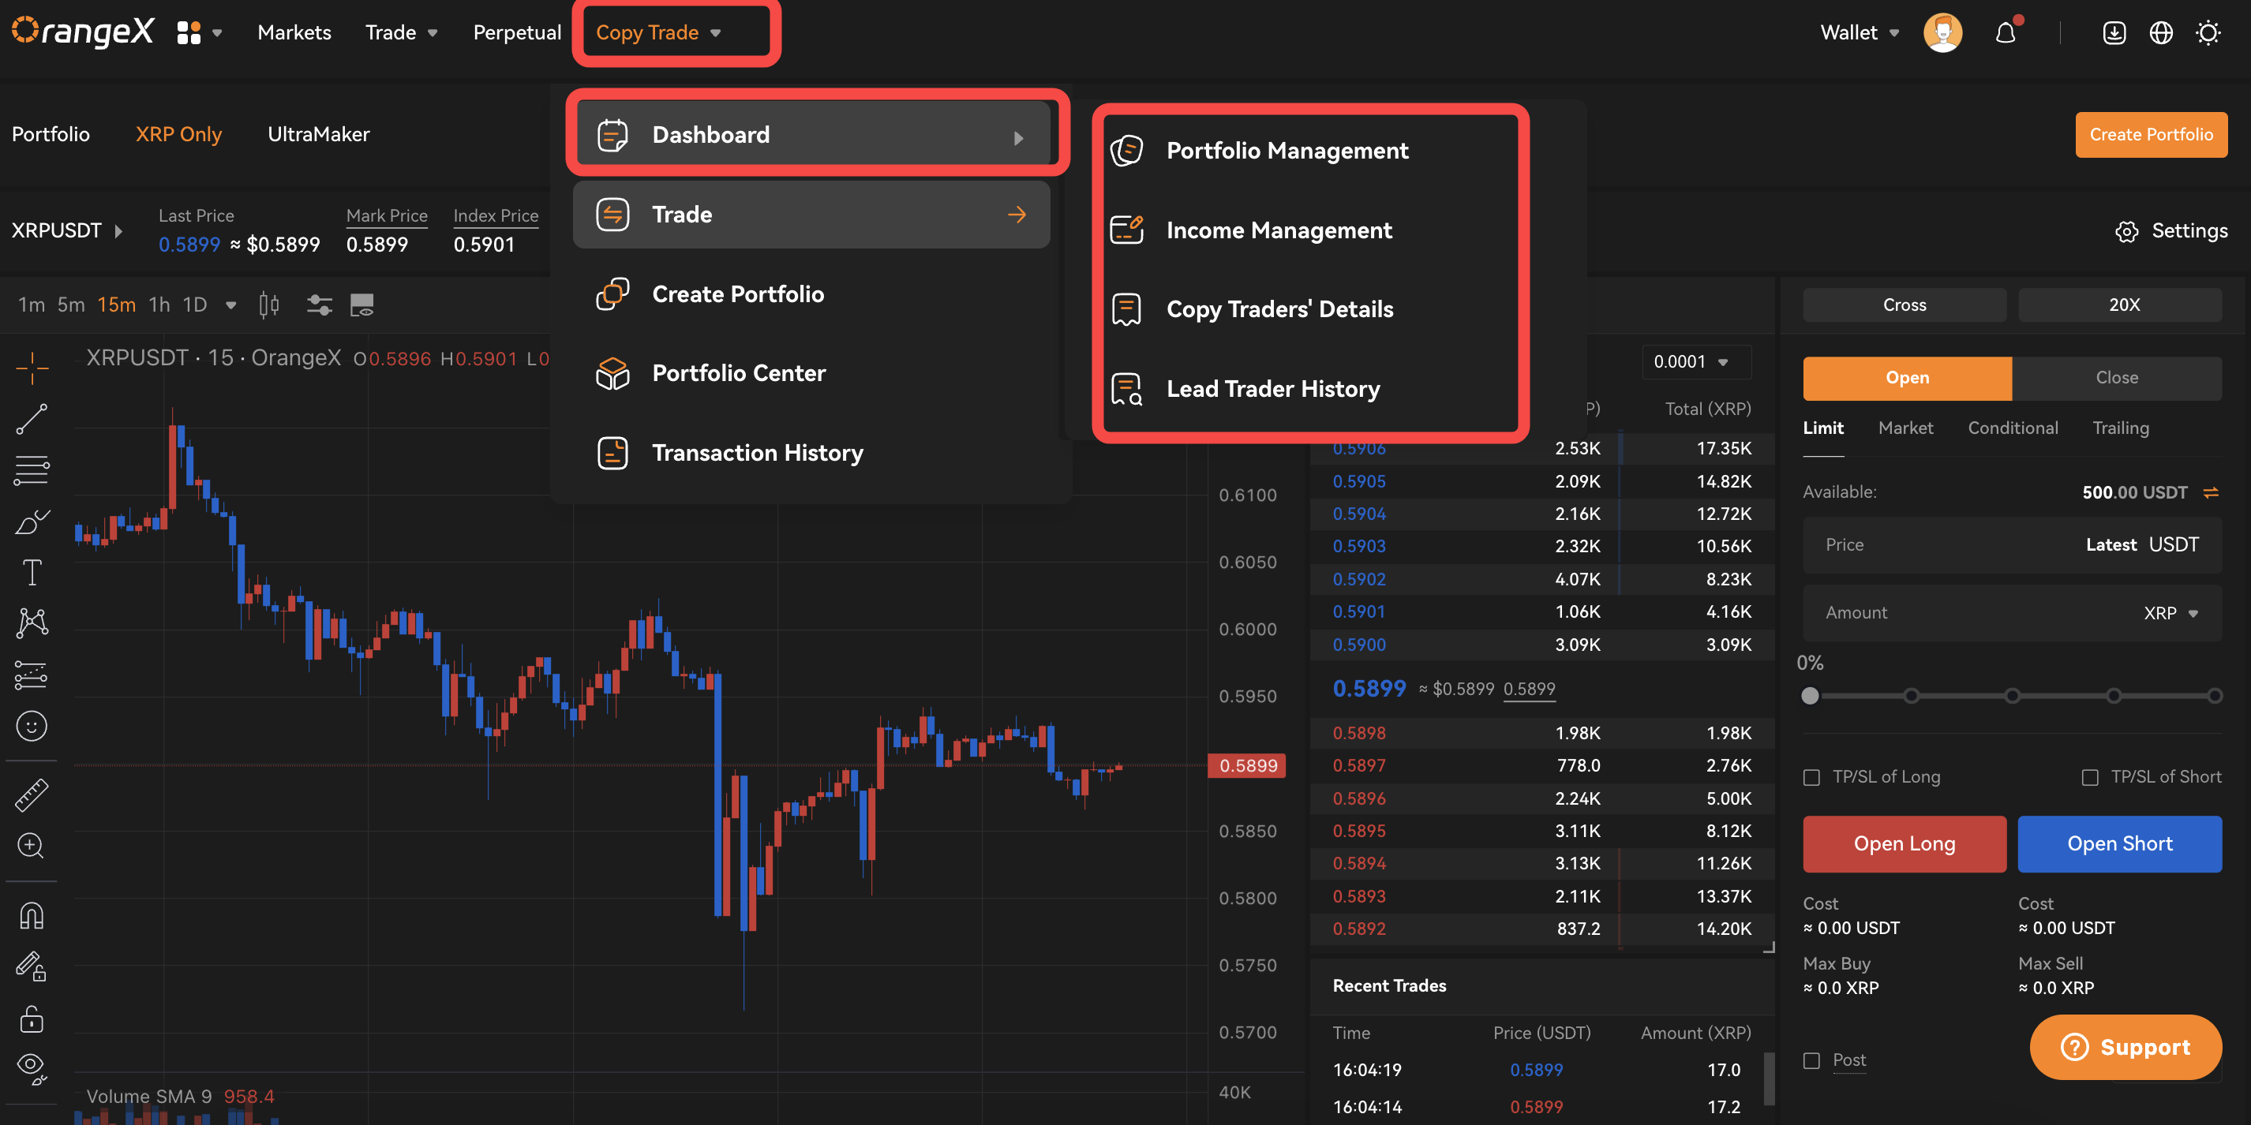Viewport: 2251px width, 1125px height.
Task: Click the download app icon
Action: 2114,33
